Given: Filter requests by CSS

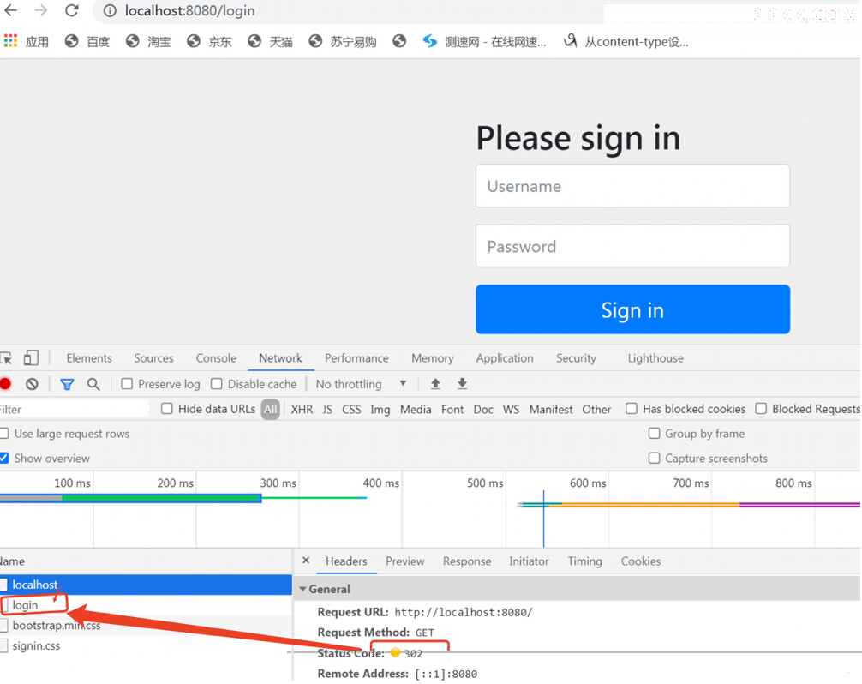Looking at the screenshot, I should click(x=351, y=409).
